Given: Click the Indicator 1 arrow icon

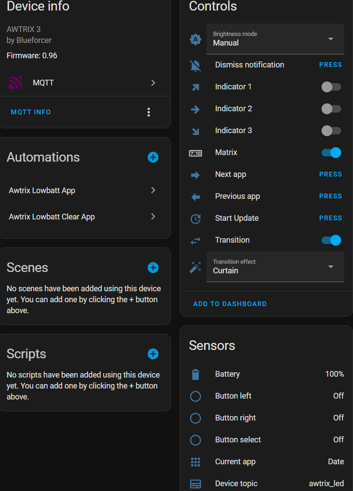Looking at the screenshot, I should click(195, 87).
